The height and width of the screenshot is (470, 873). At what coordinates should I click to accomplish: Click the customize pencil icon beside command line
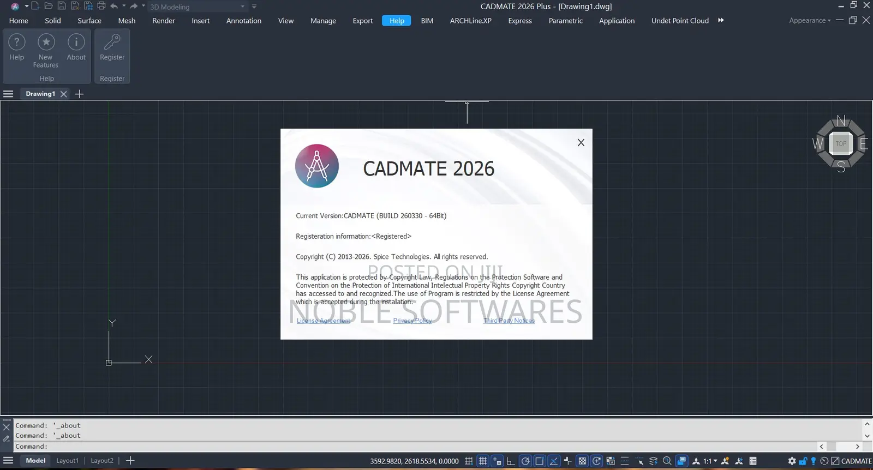point(7,438)
